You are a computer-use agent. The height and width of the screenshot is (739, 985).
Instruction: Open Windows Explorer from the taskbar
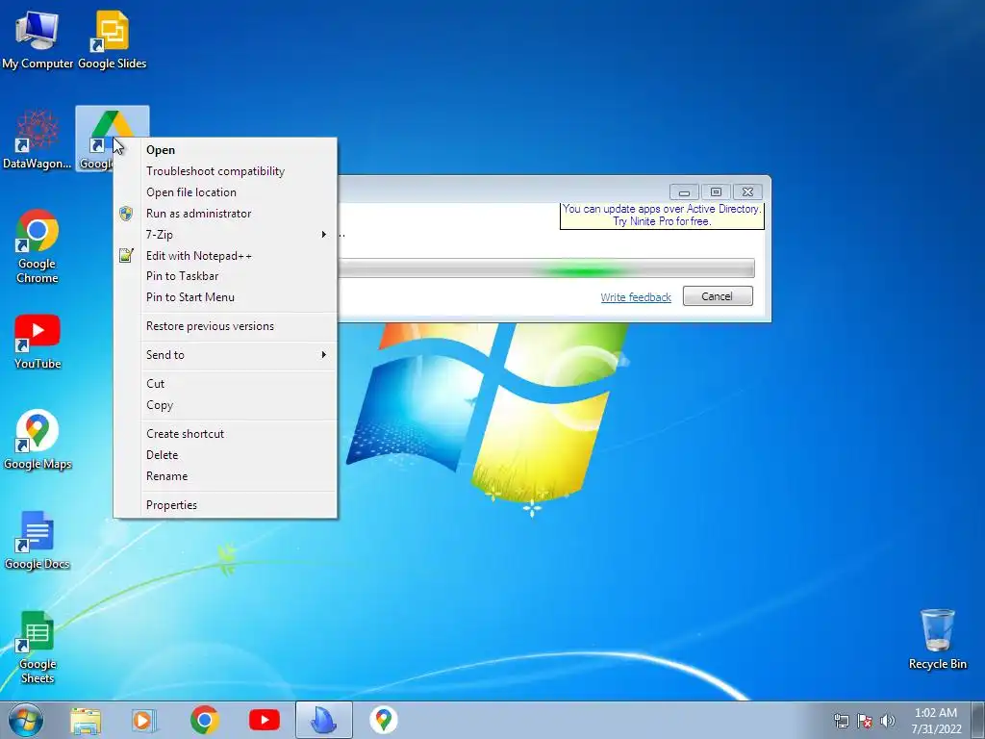pyautogui.click(x=86, y=720)
